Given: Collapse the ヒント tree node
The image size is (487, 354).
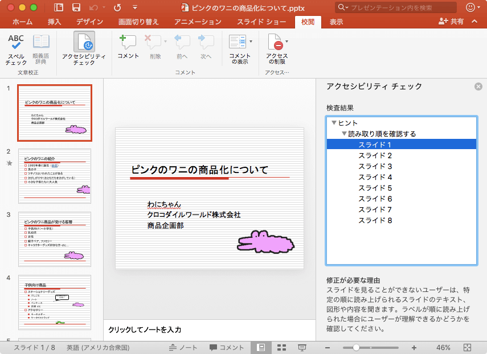Looking at the screenshot, I should click(334, 123).
